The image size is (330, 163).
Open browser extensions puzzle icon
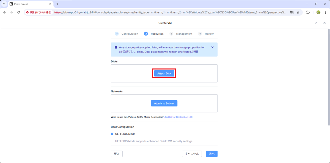(x=308, y=12)
